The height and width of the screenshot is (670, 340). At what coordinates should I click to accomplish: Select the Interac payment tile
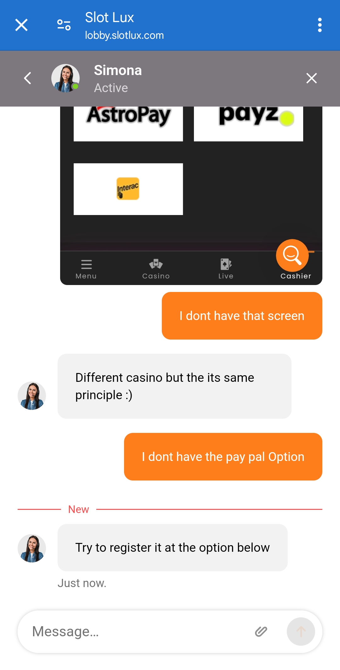coord(128,189)
